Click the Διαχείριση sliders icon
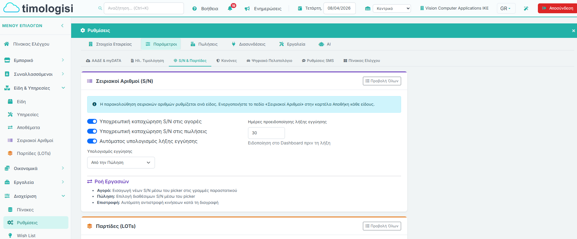 pos(7,196)
